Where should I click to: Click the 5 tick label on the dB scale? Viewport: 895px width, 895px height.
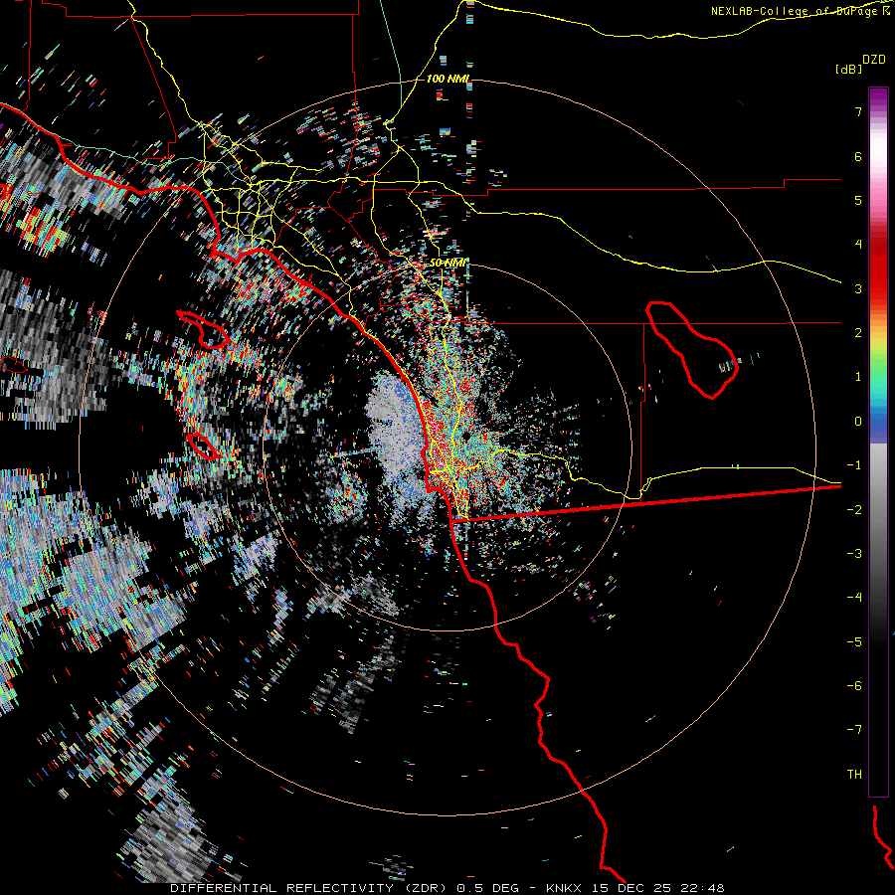tap(858, 200)
